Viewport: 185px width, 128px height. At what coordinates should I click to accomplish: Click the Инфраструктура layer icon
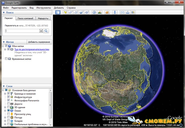[12, 97]
